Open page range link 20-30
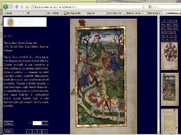Image resolution: width=181 pixels, height=135 pixels. [174, 21]
